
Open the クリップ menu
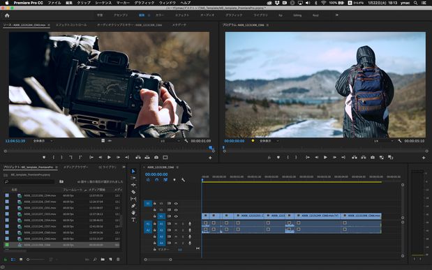(84, 3)
